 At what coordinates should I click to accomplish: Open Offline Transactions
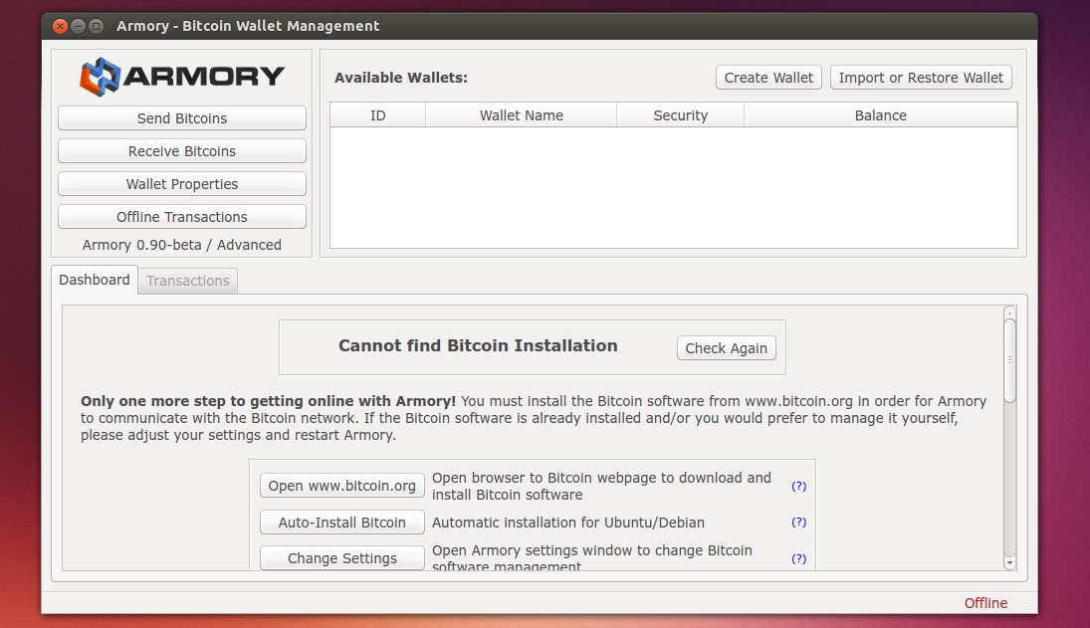(182, 217)
